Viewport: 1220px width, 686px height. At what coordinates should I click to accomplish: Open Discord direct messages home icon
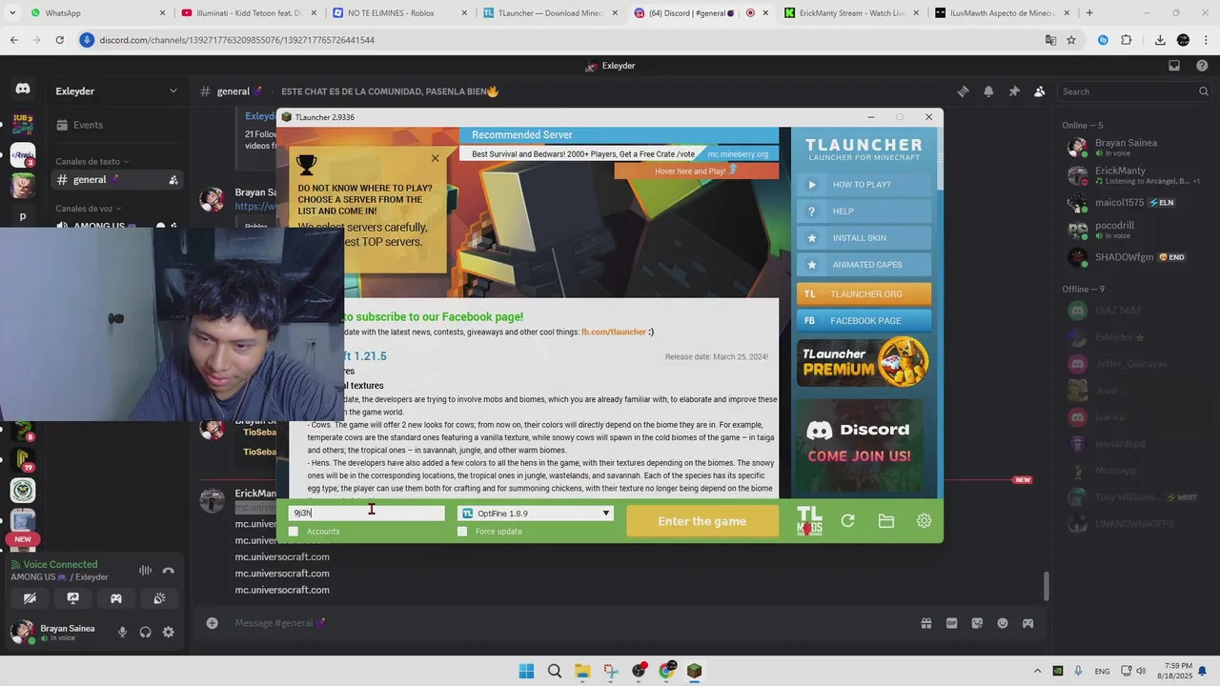tap(23, 89)
